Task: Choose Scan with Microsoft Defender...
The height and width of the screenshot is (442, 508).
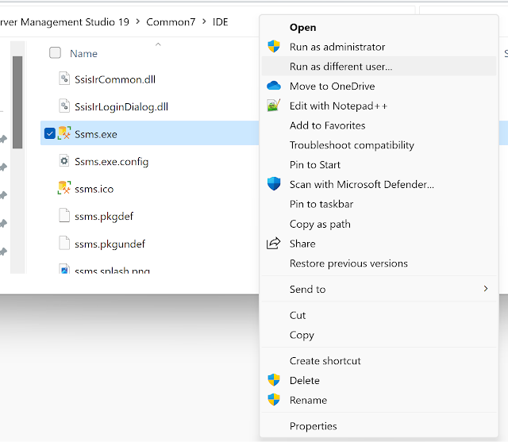Action: pyautogui.click(x=362, y=184)
